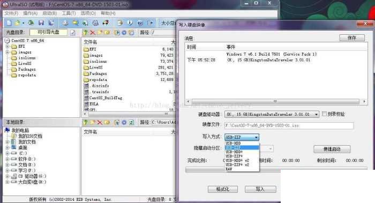Click the 文件名 column header in image pane
The image size is (375, 203).
coord(90,42)
